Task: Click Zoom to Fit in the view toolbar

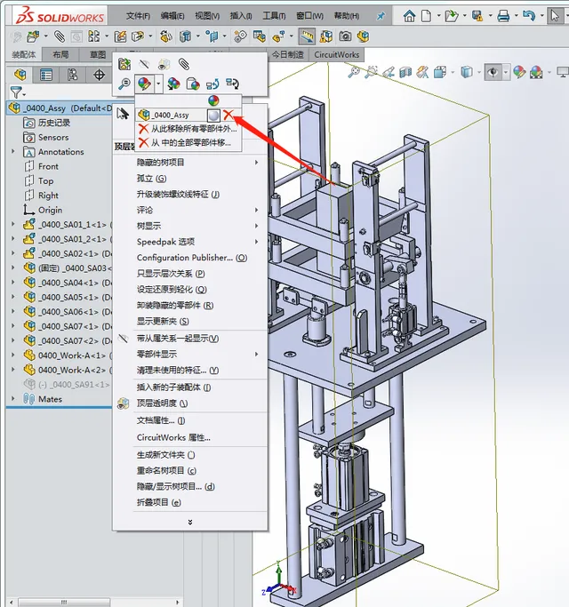Action: (354, 72)
